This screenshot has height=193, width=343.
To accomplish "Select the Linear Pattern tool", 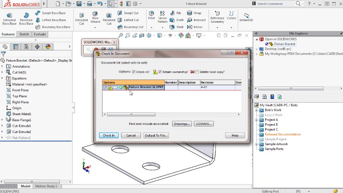I will tap(162, 17).
